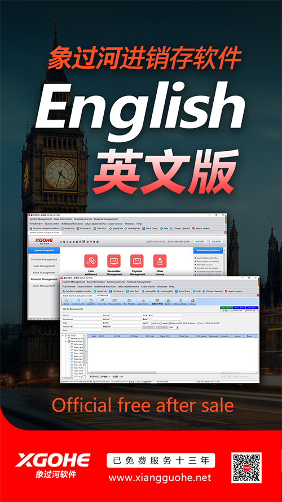Click receiving bills icon in front window
This screenshot has width=282, height=502.
pos(158,291)
